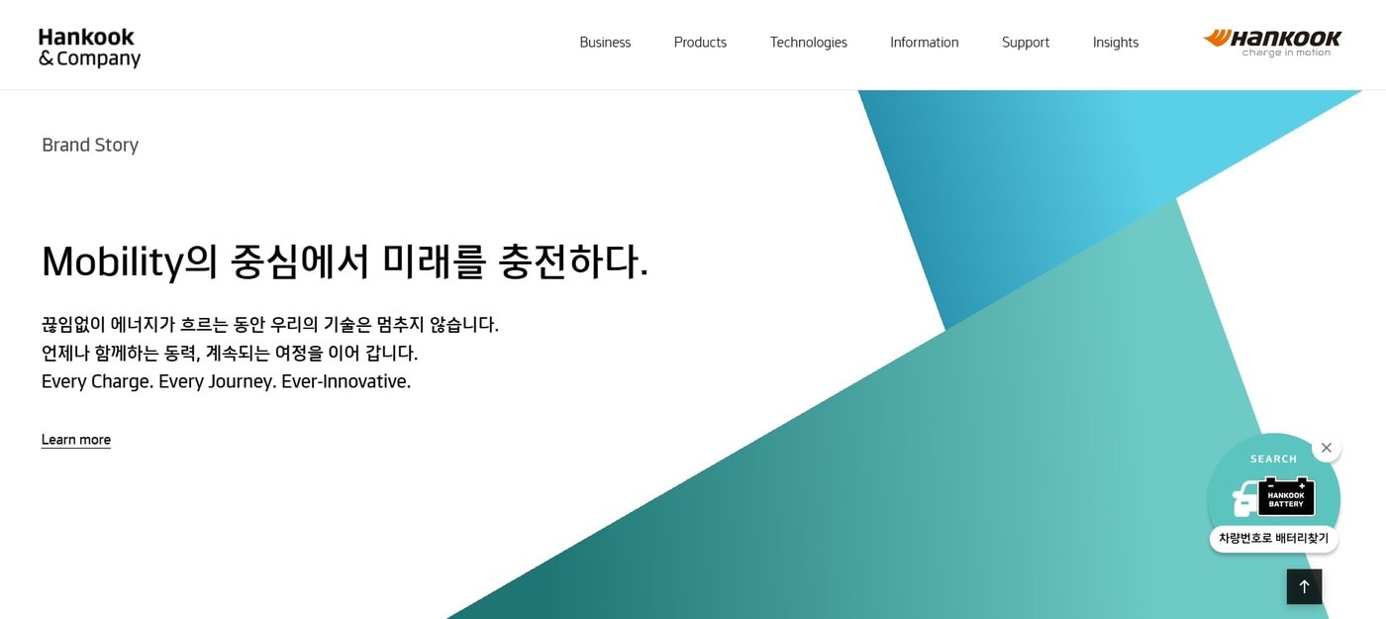1386x619 pixels.
Task: Open the Business menu
Action: (605, 42)
